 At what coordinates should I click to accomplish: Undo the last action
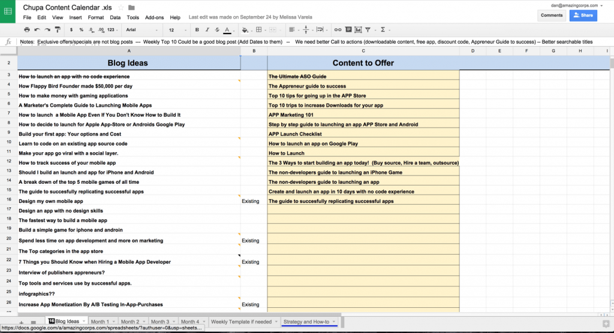click(37, 30)
